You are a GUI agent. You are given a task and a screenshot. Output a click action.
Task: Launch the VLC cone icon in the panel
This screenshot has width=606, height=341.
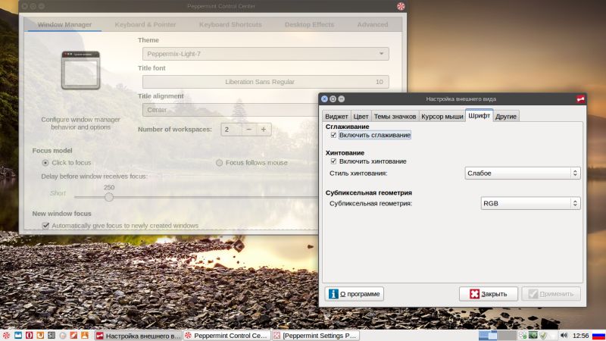coord(85,335)
